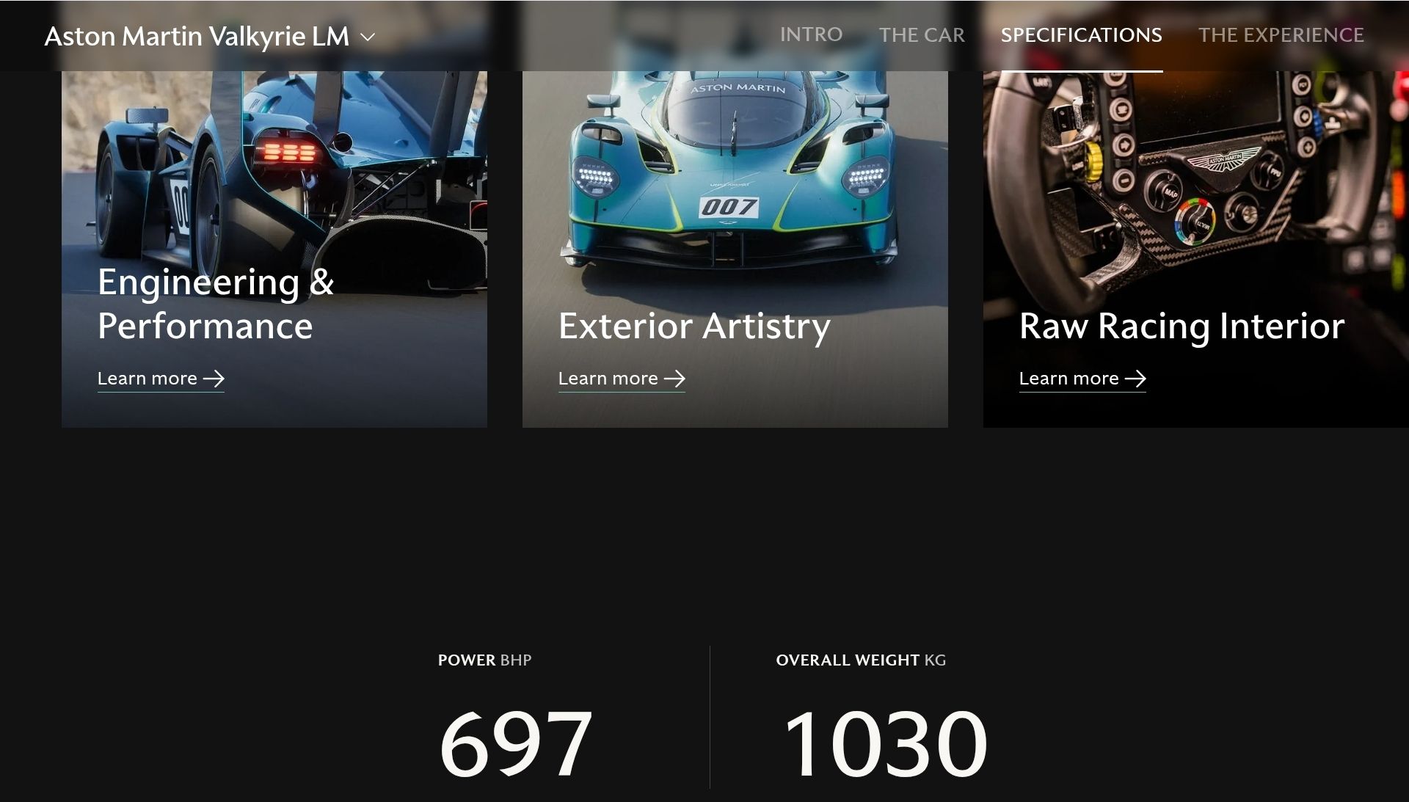Select the SPECIFICATIONS tab
Screen dimensions: 1409x802
(1082, 34)
